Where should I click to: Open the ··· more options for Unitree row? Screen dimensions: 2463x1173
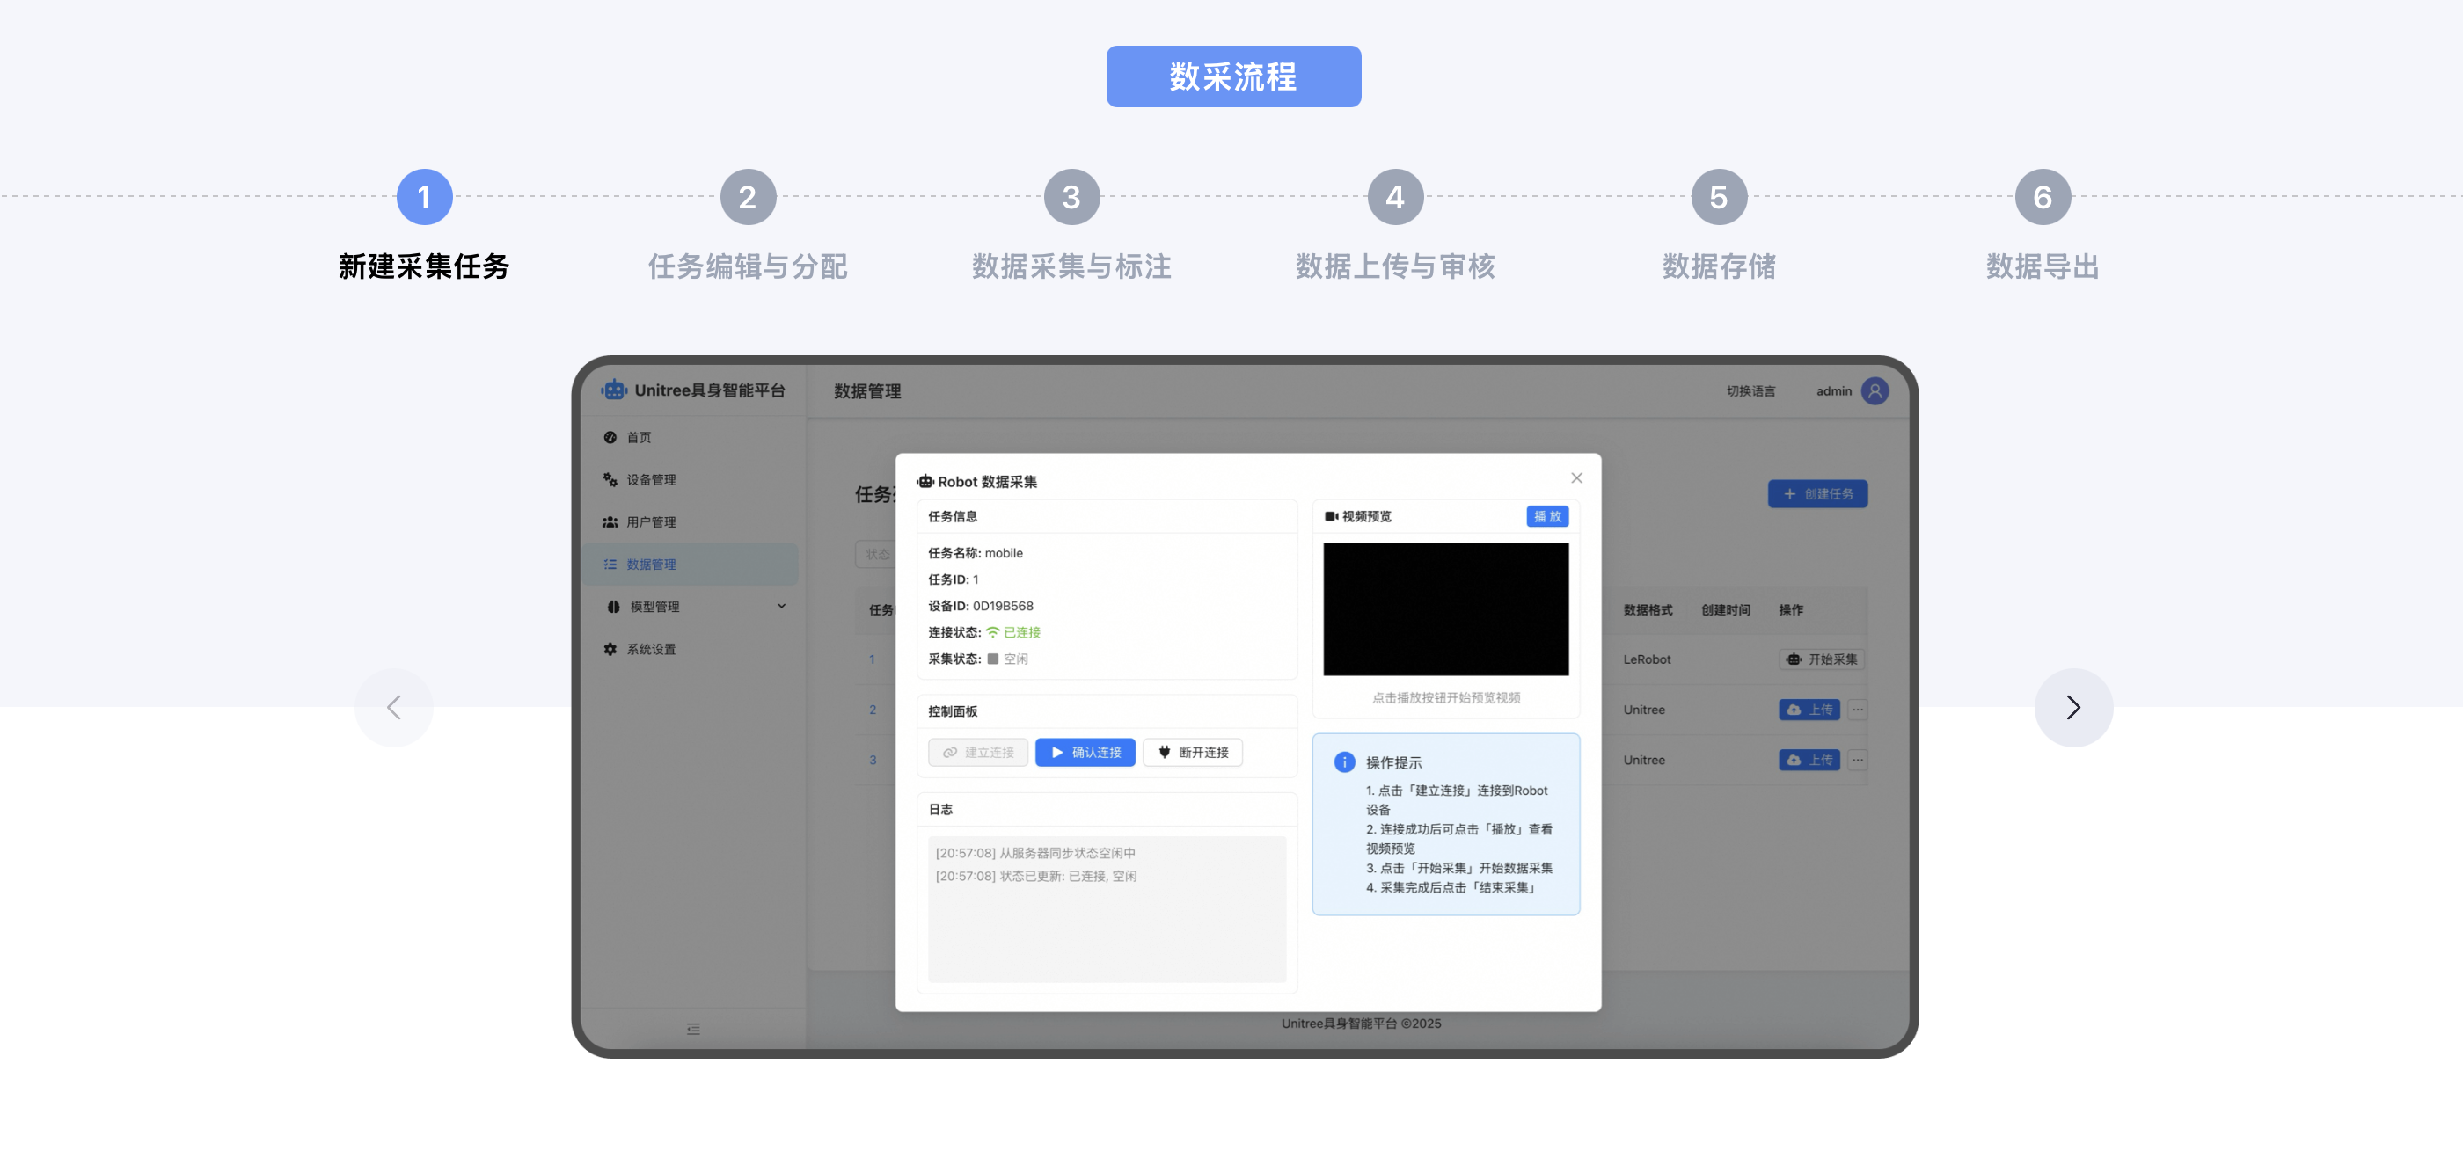pyautogui.click(x=1858, y=710)
